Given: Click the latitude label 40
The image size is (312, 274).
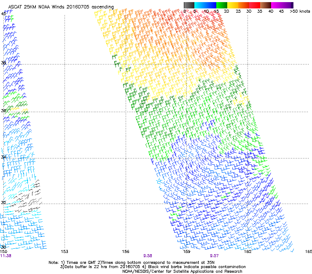Looking at the screenshot, I should tap(3, 14).
